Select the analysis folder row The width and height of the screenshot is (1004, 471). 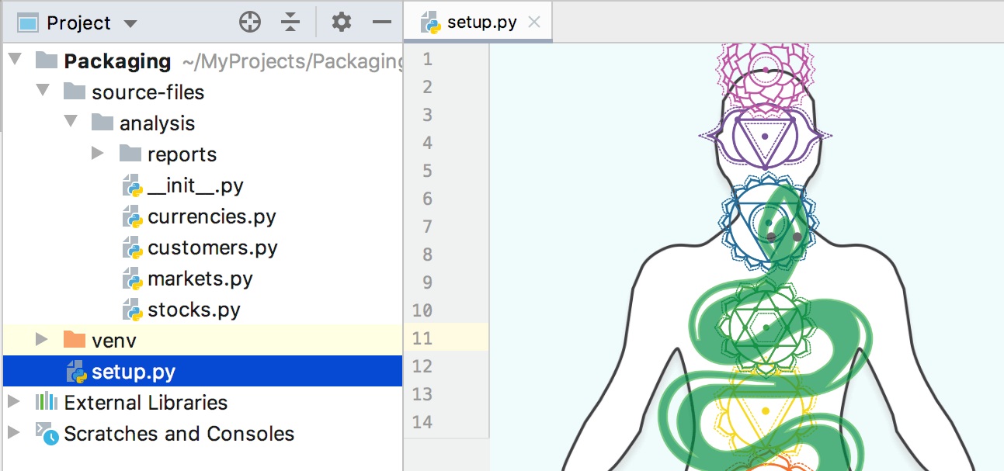[203, 123]
